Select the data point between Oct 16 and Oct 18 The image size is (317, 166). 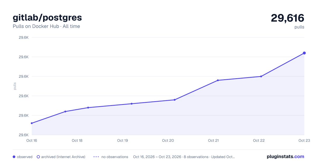(x=65, y=111)
